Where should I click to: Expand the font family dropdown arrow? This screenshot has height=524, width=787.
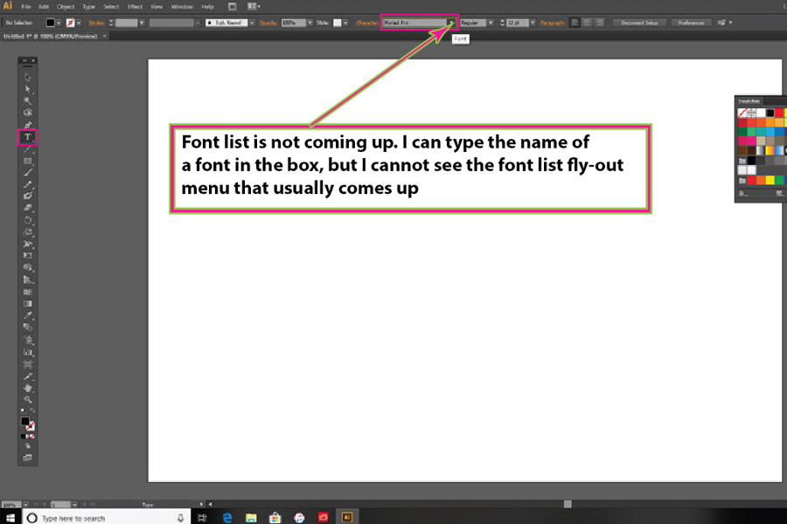pos(451,23)
